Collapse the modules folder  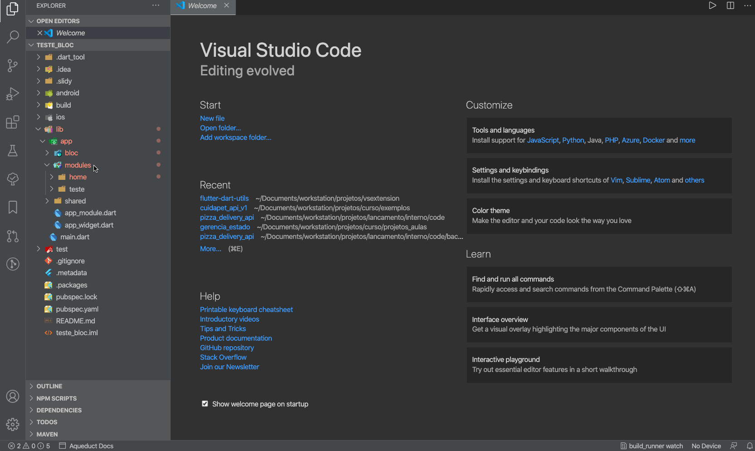click(77, 165)
